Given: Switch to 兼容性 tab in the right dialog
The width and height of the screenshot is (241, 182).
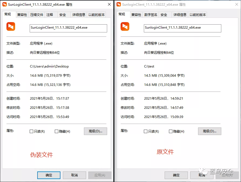Looking at the screenshot, I should click(136, 15).
